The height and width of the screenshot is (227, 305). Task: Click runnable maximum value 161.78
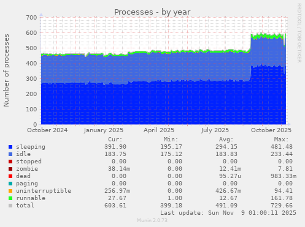[x=282, y=198]
